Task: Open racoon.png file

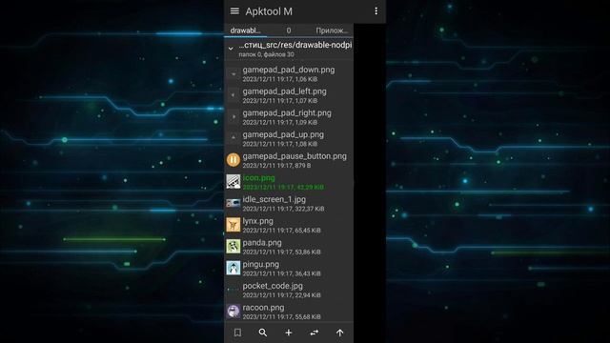Action: coord(289,312)
